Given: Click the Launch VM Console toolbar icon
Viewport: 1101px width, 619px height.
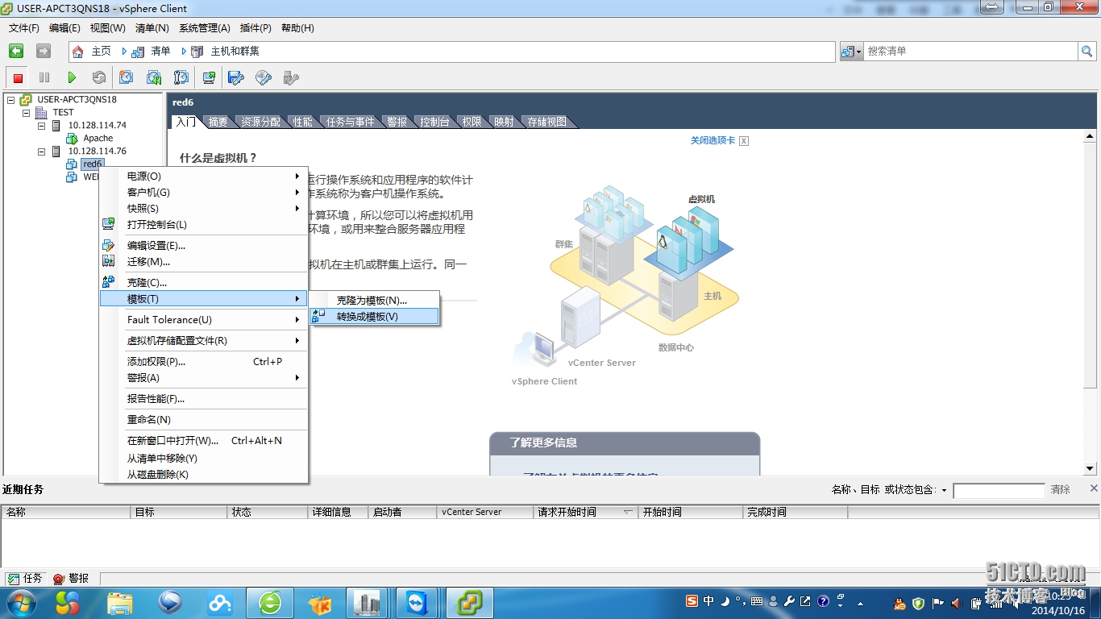Looking at the screenshot, I should (209, 77).
